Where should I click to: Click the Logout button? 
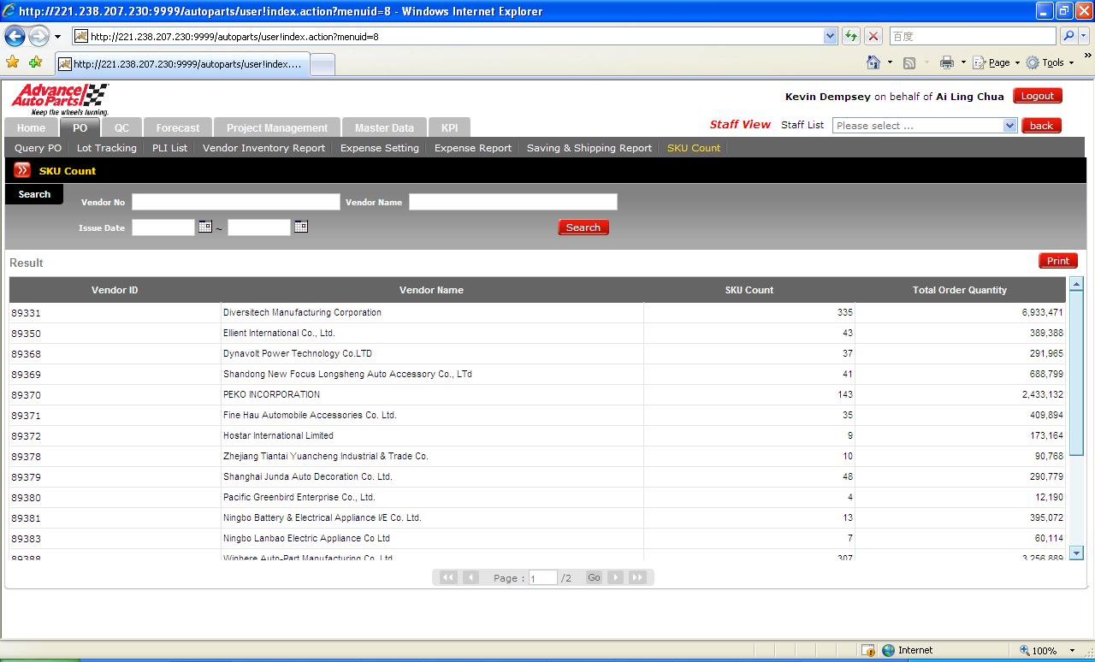pos(1037,96)
